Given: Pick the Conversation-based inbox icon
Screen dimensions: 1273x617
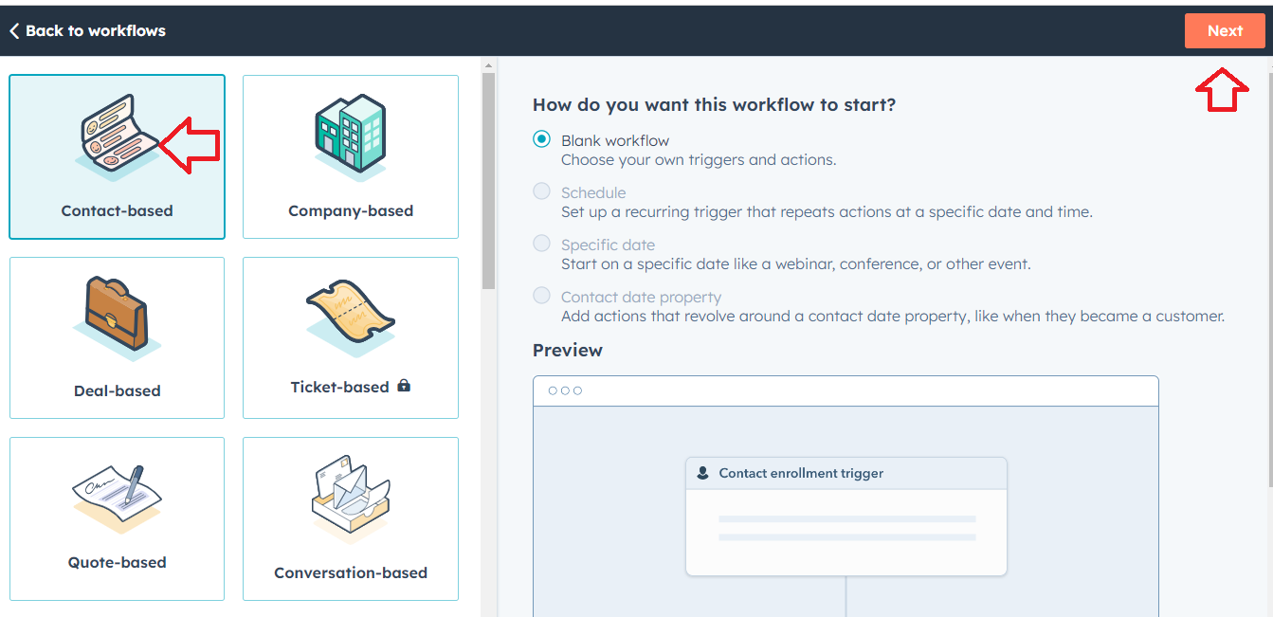Looking at the screenshot, I should coord(351,498).
